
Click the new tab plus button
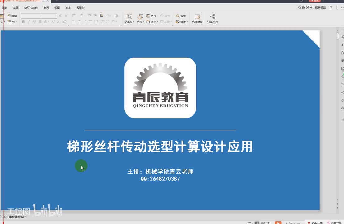pos(56,1)
